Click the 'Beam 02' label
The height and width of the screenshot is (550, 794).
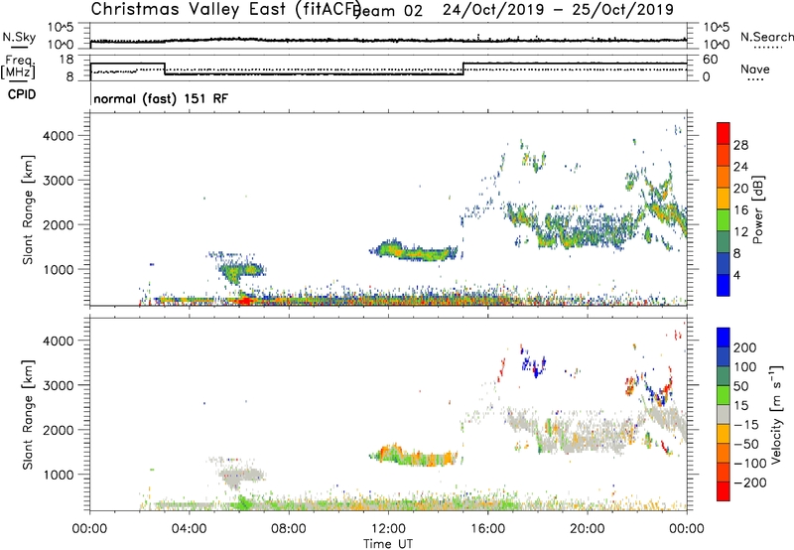click(x=388, y=11)
